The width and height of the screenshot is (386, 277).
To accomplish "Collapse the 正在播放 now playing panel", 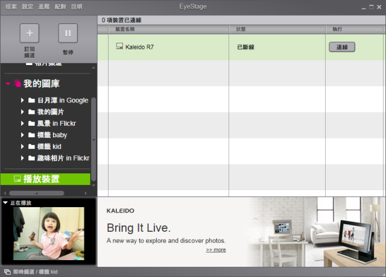I will tap(5, 203).
